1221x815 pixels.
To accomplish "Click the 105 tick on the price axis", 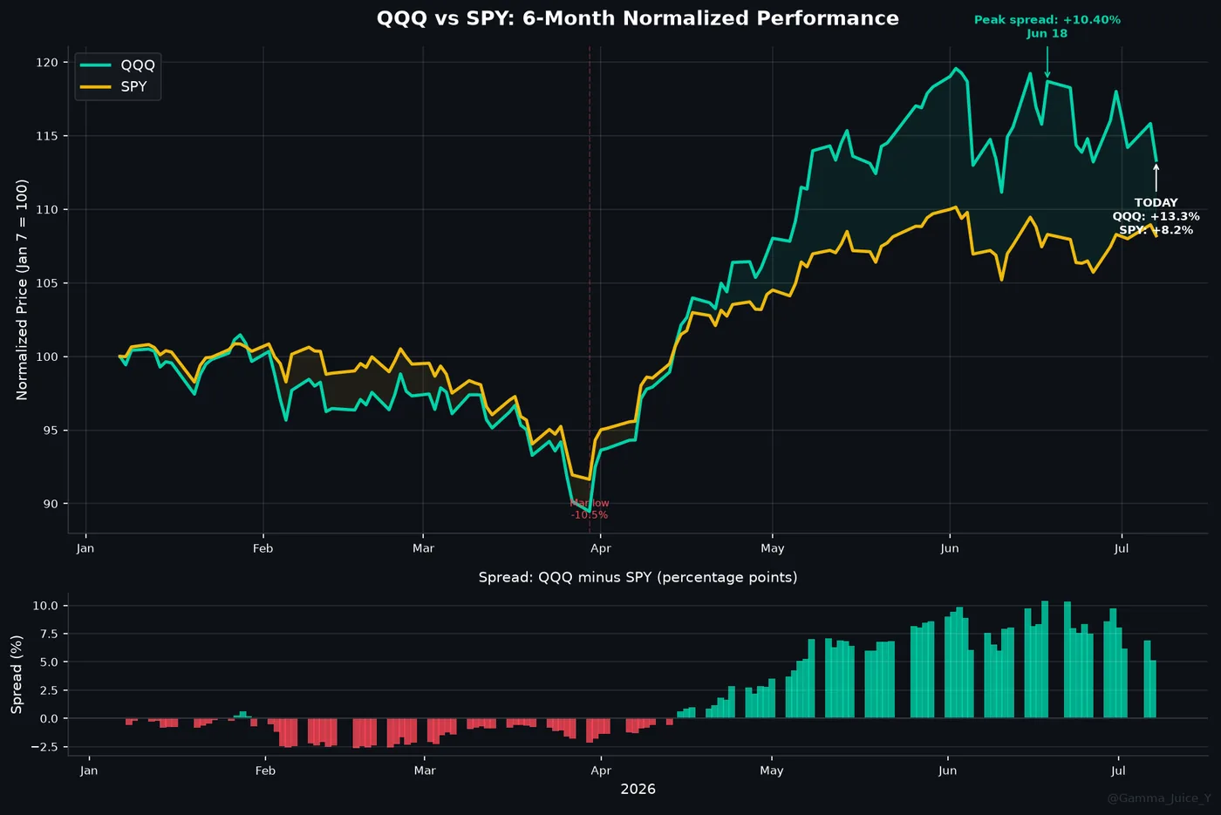I will pyautogui.click(x=48, y=283).
